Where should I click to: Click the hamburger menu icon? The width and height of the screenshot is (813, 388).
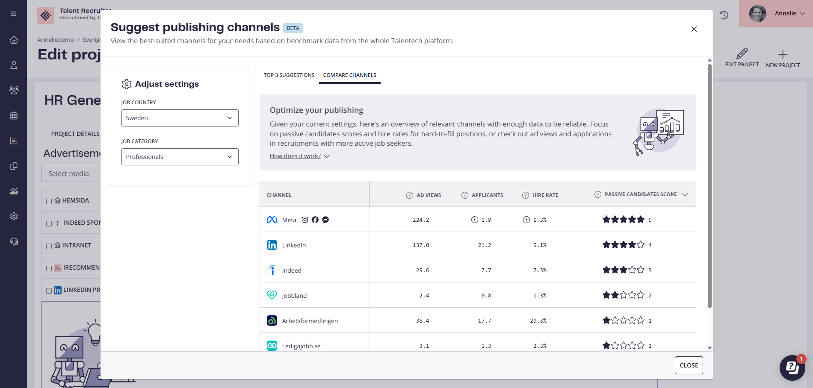[13, 14]
